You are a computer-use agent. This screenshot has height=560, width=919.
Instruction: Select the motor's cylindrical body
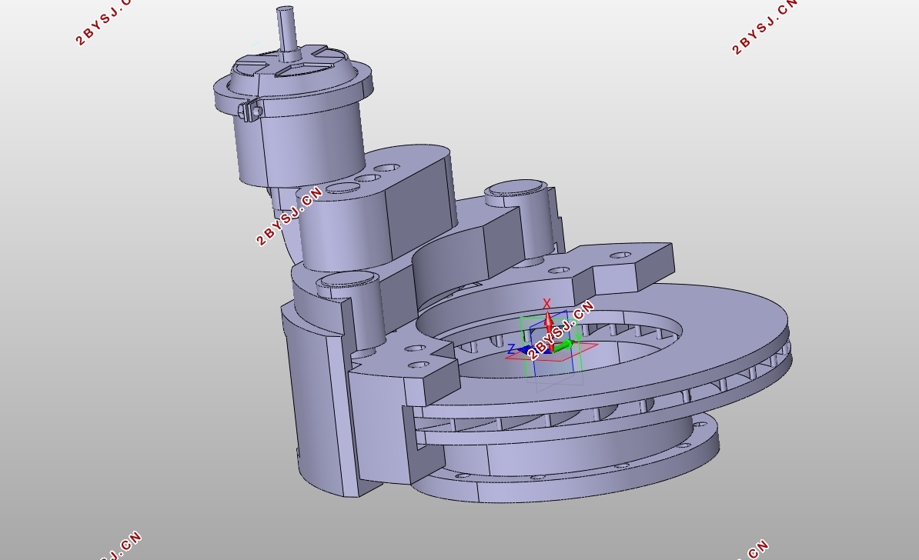point(308,142)
